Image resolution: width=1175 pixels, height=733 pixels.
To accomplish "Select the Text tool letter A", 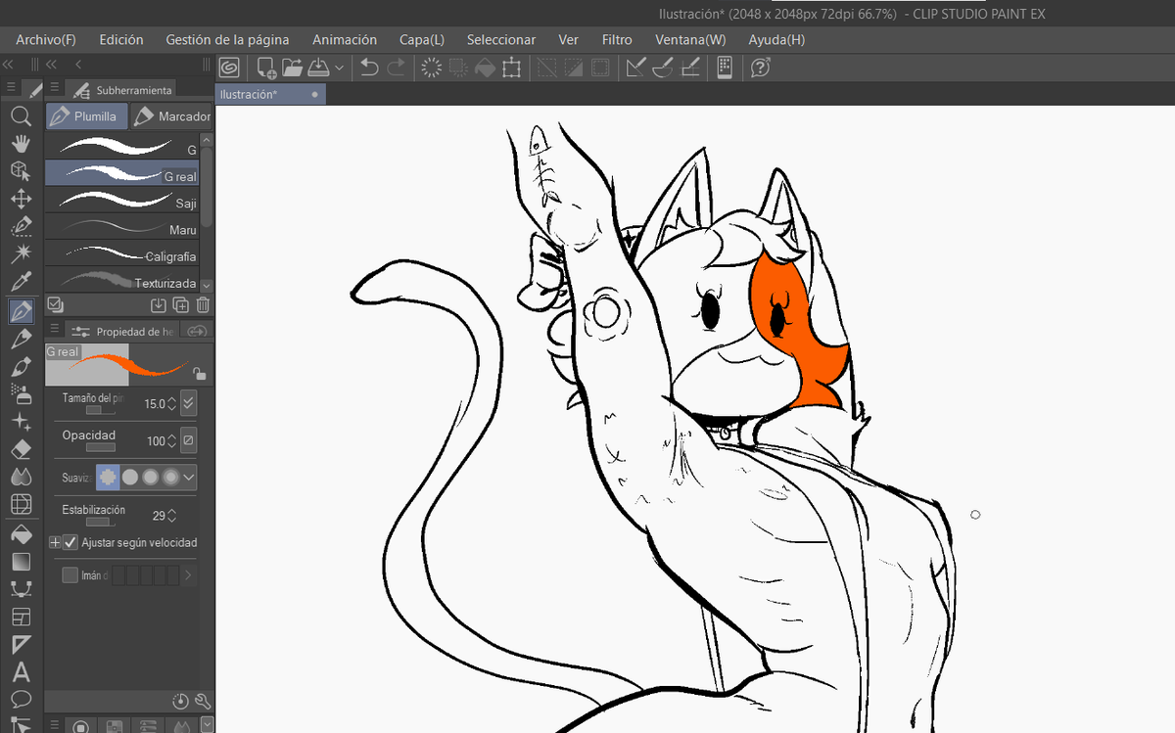I will coord(21,673).
